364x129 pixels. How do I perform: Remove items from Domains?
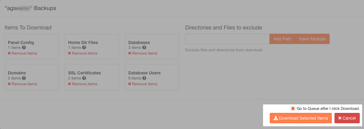pyautogui.click(x=22, y=84)
